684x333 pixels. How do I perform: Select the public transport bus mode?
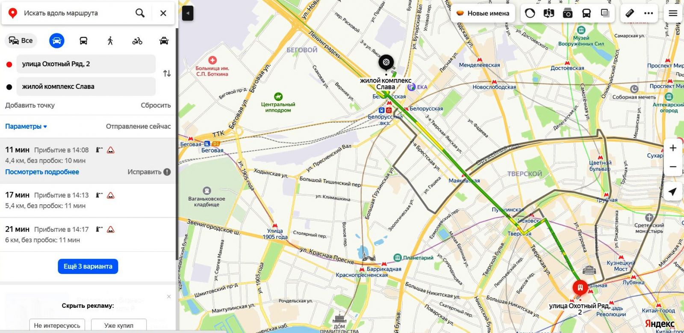click(x=83, y=41)
